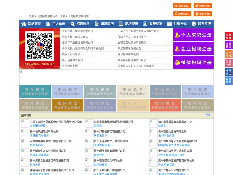Click the brown-gold 推荐单位 tile
The width and height of the screenshot is (233, 175).
click(68, 105)
